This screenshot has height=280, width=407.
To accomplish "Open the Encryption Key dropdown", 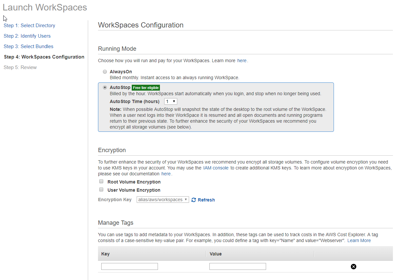I will pyautogui.click(x=163, y=200).
